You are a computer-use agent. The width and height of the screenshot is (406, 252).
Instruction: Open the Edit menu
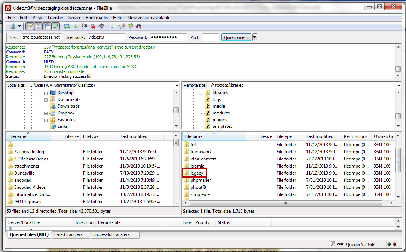[23, 18]
